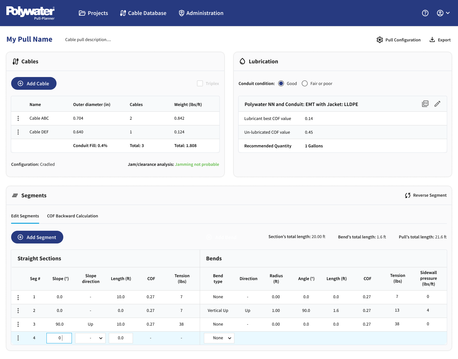Click the Length field of segment 4
Screen dimensions: 458x359
pyautogui.click(x=121, y=338)
